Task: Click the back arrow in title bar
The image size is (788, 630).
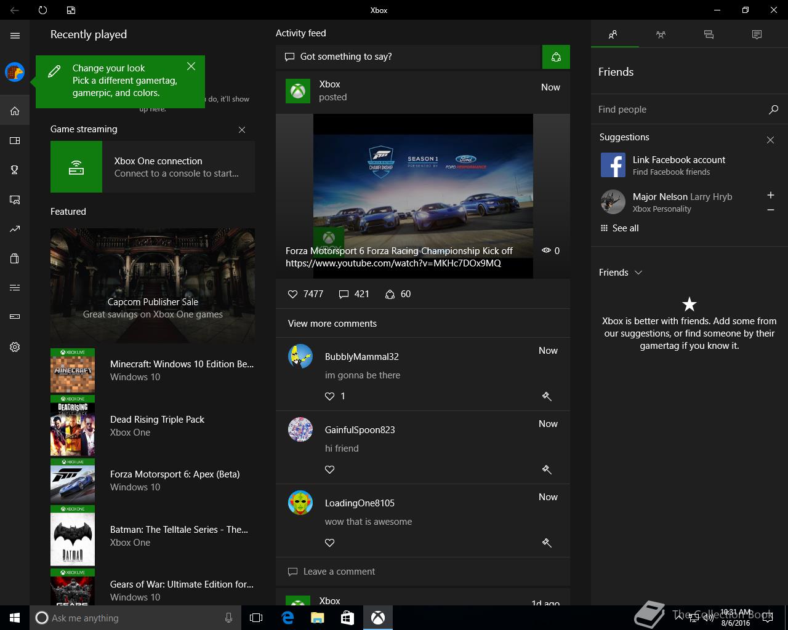Action: pyautogui.click(x=15, y=10)
